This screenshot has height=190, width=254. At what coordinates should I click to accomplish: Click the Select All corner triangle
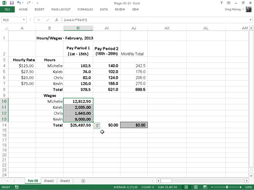pyautogui.click(x=6, y=28)
